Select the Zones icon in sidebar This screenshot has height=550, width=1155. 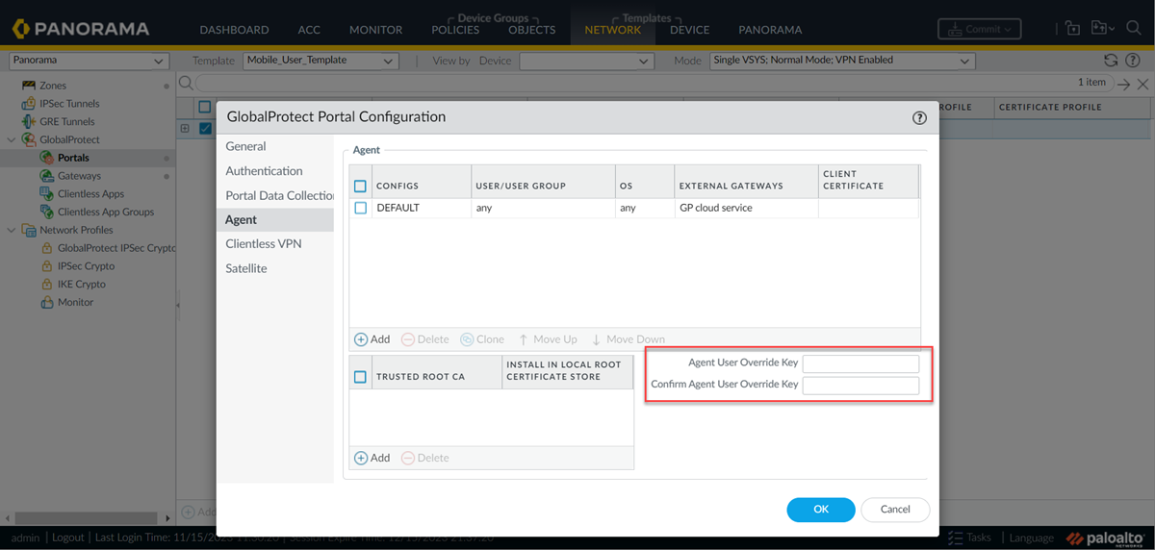pyautogui.click(x=29, y=86)
